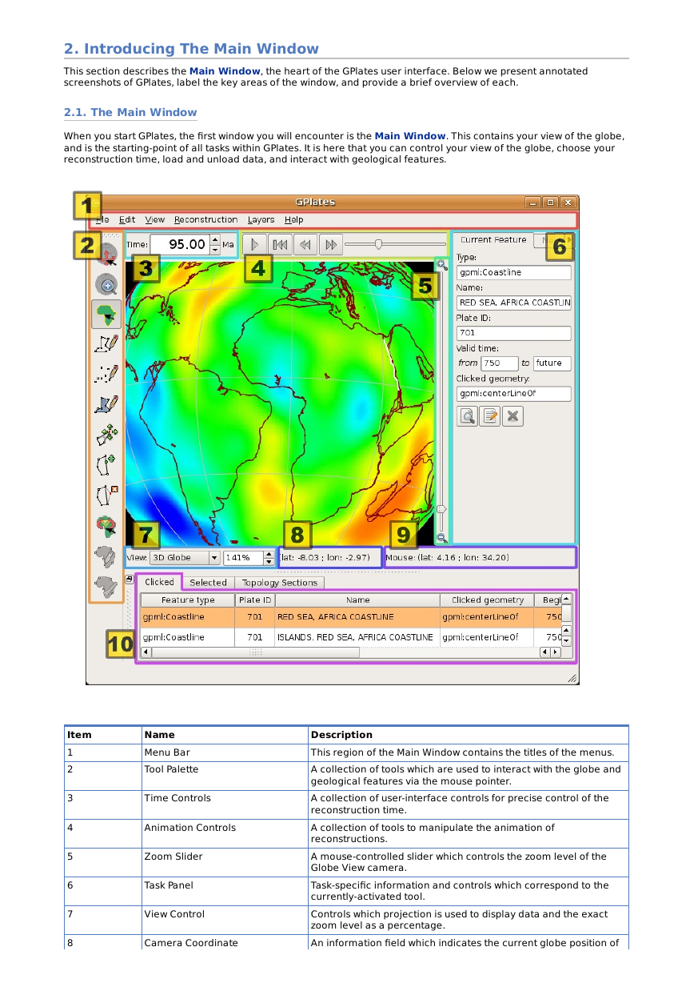Open the View menu
The height and width of the screenshot is (983, 694).
point(155,219)
